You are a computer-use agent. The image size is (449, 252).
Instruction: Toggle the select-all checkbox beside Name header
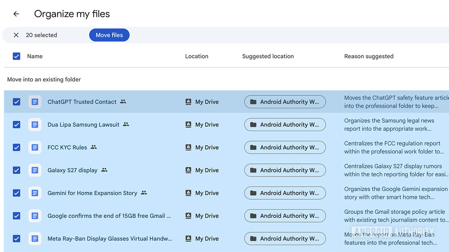point(16,56)
